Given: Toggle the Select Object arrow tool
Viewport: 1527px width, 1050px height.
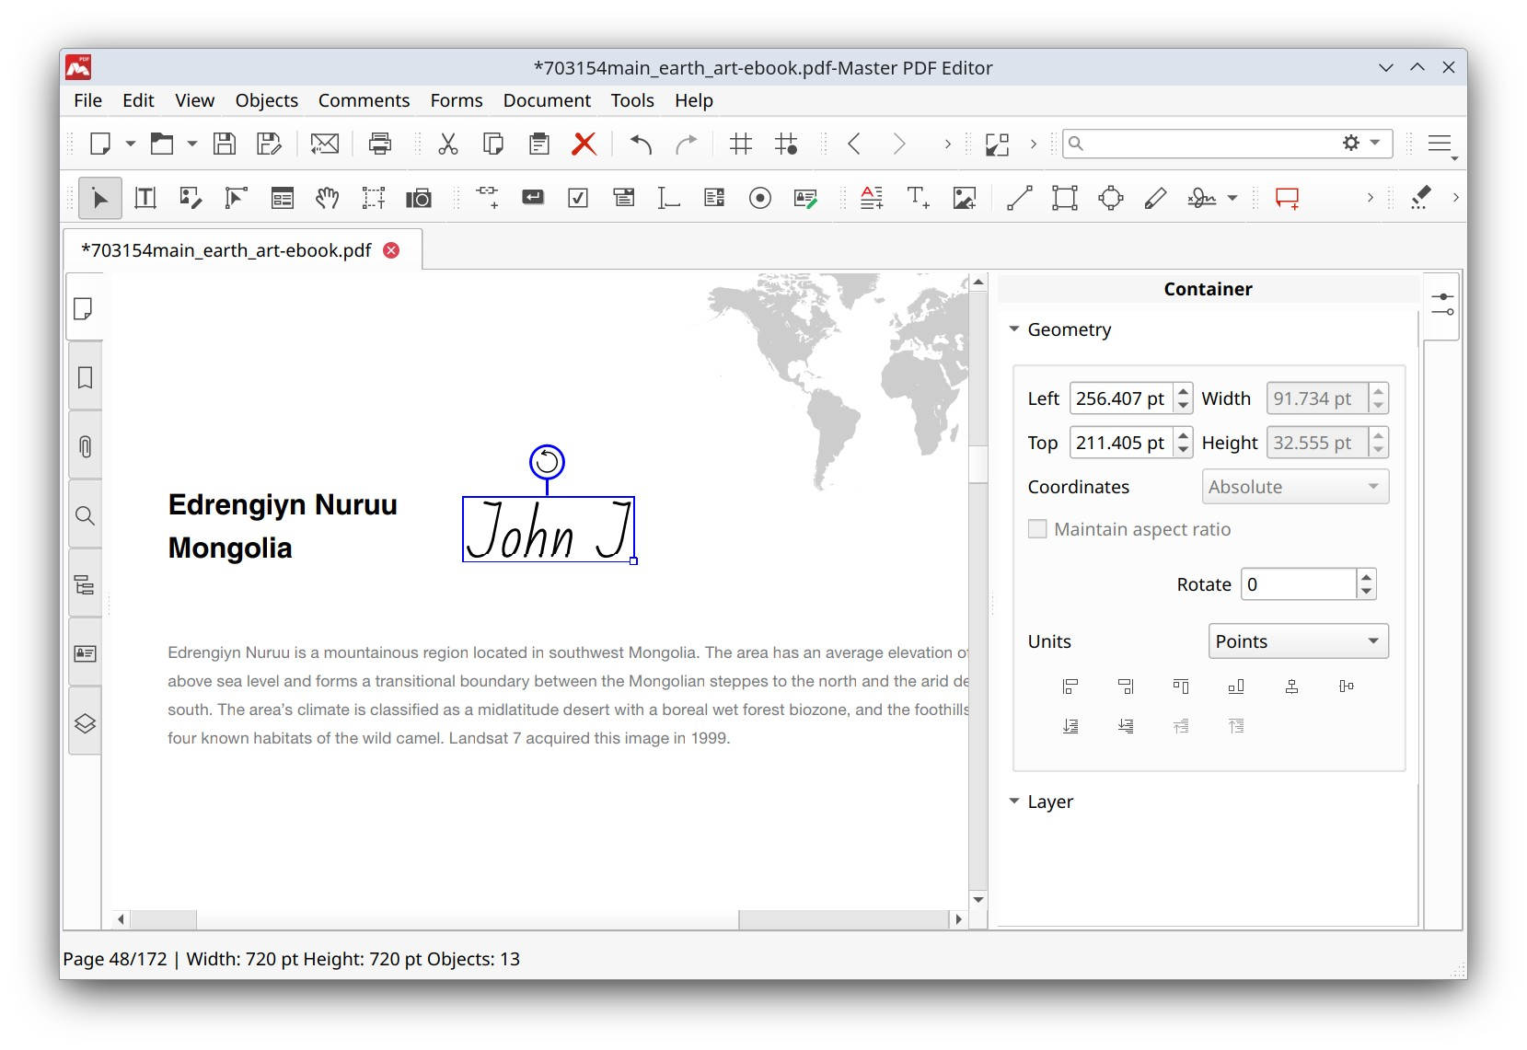Looking at the screenshot, I should [x=100, y=198].
